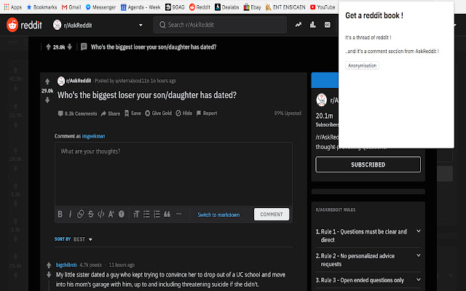Viewport: 466px width, 291px height.
Task: Upvote the main AskReddit post
Action: pyautogui.click(x=47, y=81)
